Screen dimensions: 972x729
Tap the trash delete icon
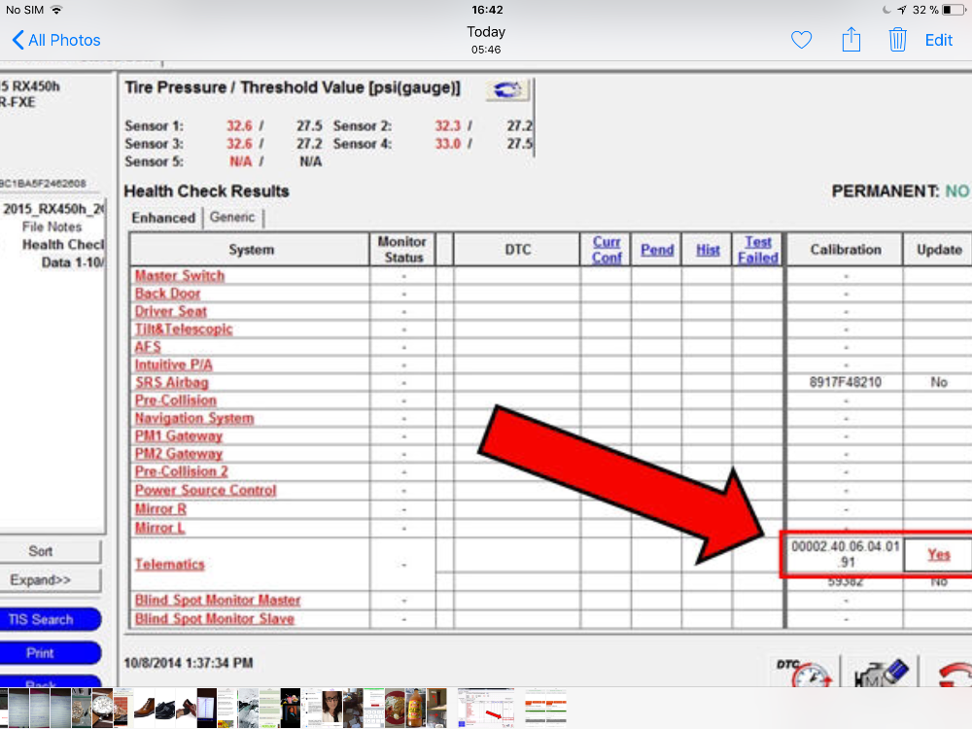tap(897, 40)
